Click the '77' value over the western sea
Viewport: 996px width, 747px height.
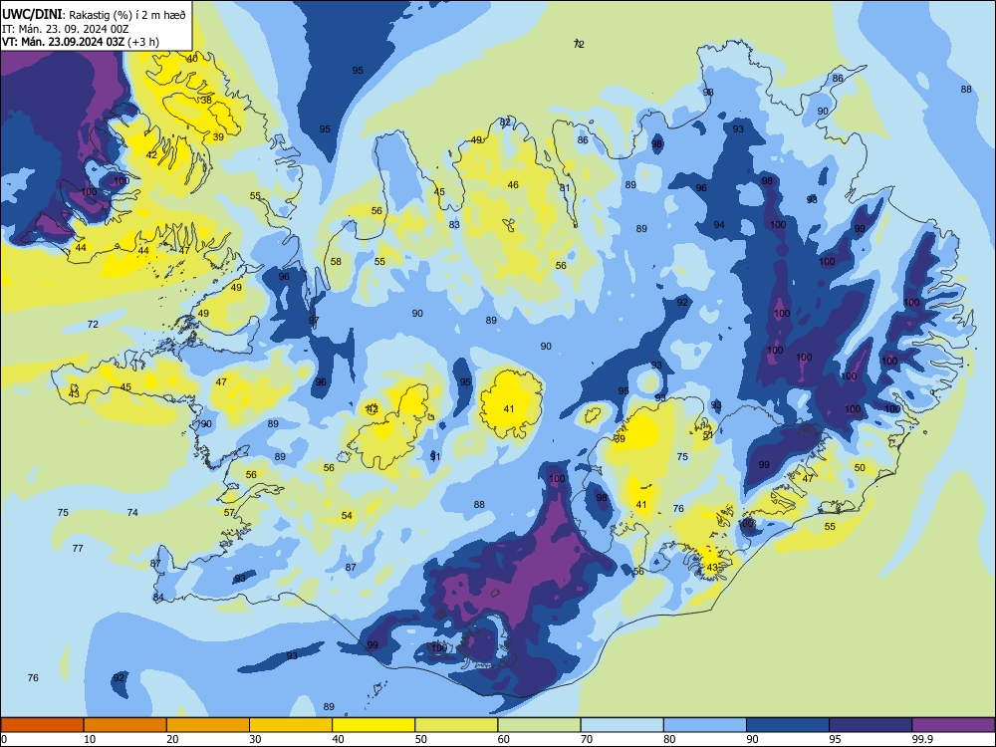click(x=78, y=548)
